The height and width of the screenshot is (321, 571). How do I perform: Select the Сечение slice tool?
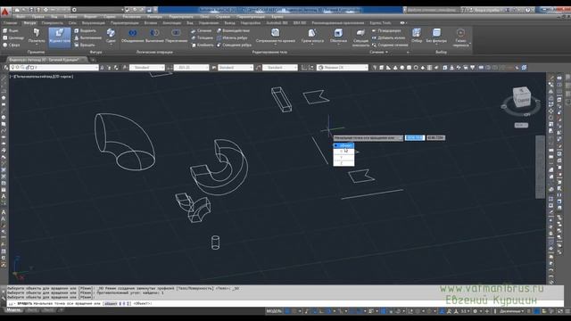202,31
